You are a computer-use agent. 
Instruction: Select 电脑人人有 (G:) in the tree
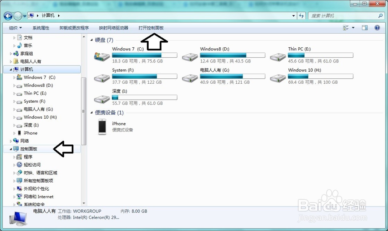tap(38, 109)
